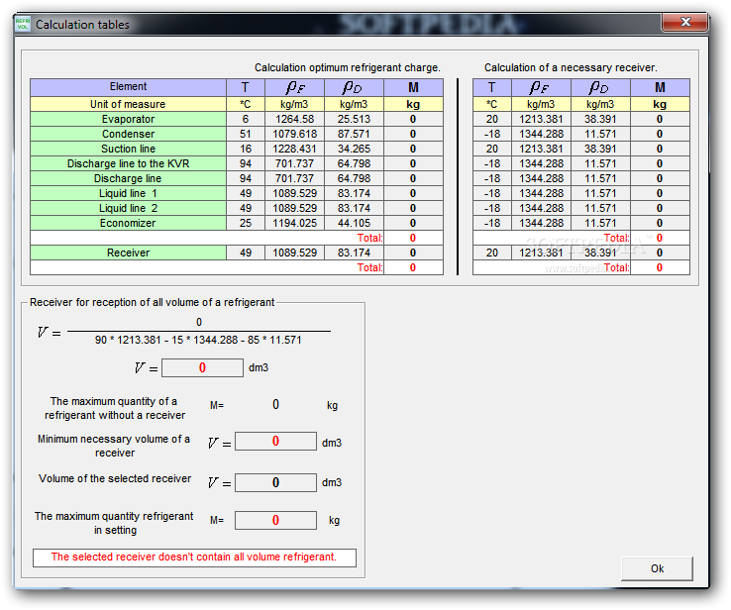Click Condenser vapor density 87.571
This screenshot has height=610, width=731.
(x=354, y=134)
